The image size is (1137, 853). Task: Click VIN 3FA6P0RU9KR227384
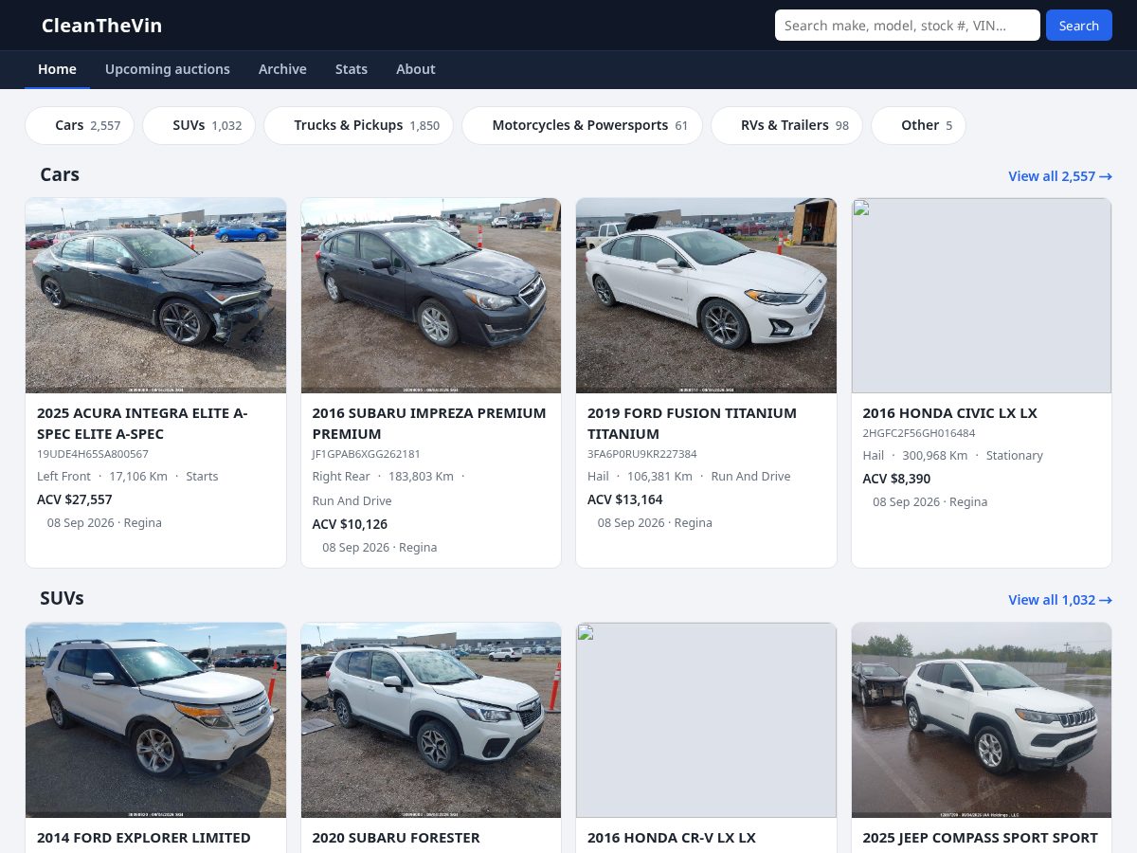click(642, 454)
